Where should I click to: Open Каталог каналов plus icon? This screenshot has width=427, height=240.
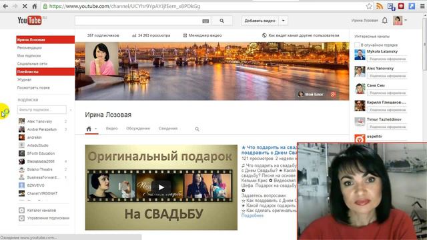pos(21,211)
